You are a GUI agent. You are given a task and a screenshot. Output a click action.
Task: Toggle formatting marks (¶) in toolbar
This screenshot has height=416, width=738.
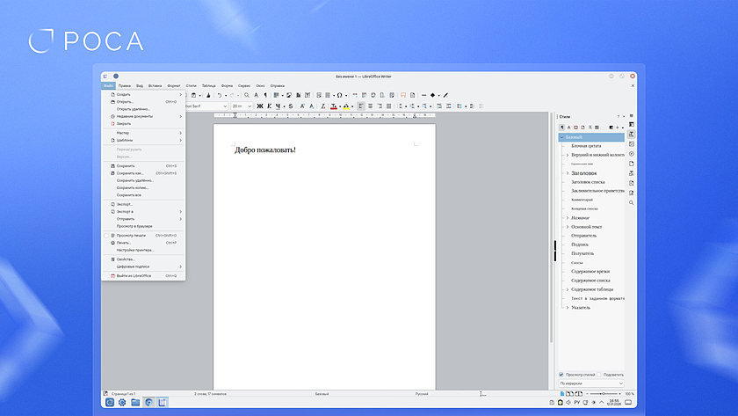[x=265, y=95]
